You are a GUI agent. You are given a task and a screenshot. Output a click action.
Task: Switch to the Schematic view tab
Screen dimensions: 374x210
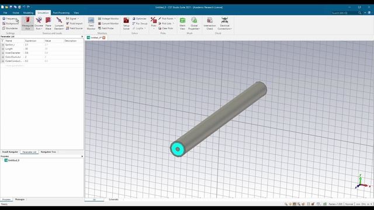tap(113, 199)
